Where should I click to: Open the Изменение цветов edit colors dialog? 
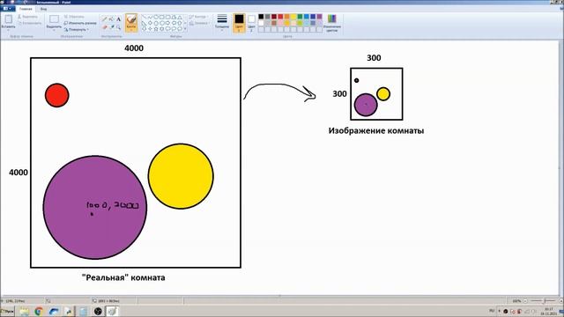tap(331, 23)
